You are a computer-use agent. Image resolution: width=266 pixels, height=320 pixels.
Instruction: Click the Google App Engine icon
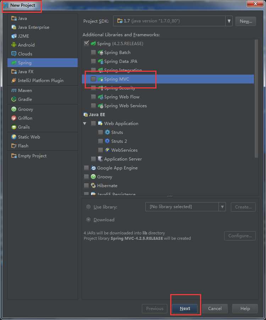93,168
